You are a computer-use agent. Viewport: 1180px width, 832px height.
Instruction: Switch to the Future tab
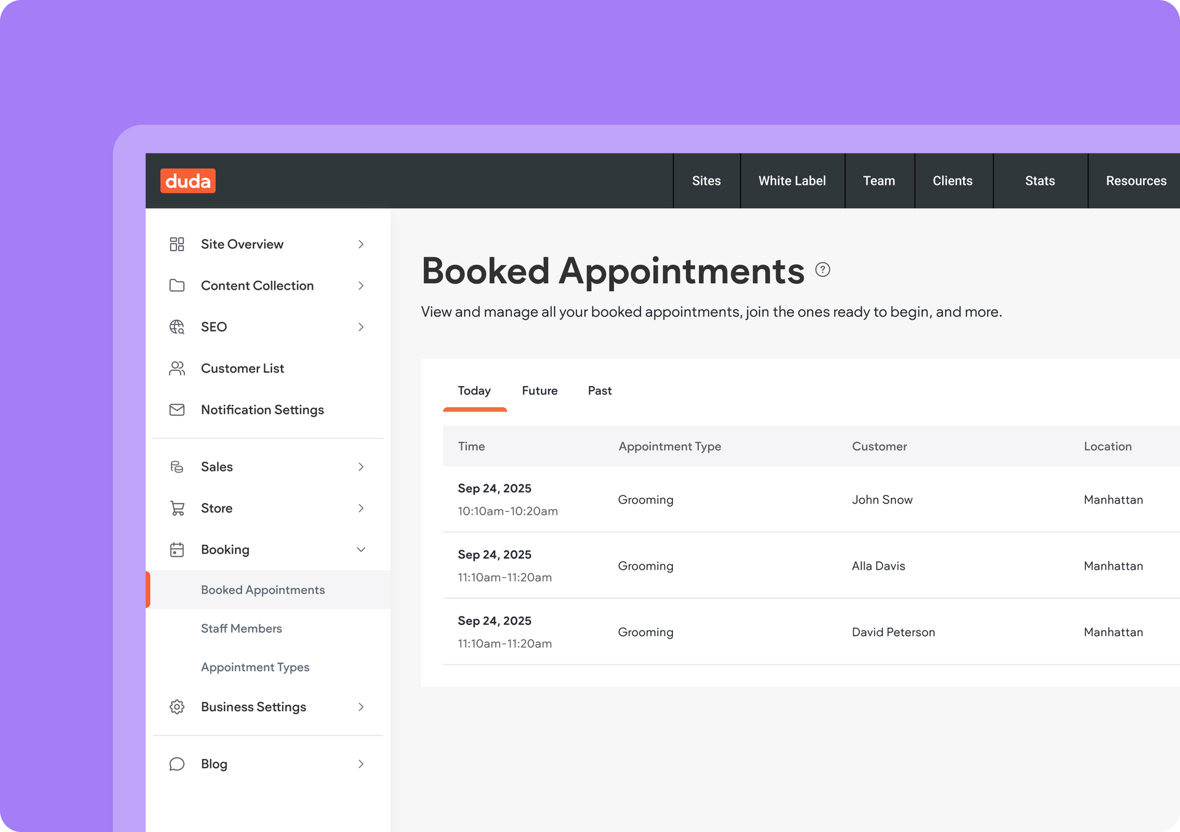(540, 391)
